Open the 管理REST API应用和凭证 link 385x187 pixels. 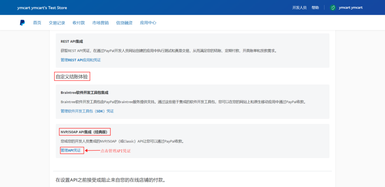[x=80, y=60]
